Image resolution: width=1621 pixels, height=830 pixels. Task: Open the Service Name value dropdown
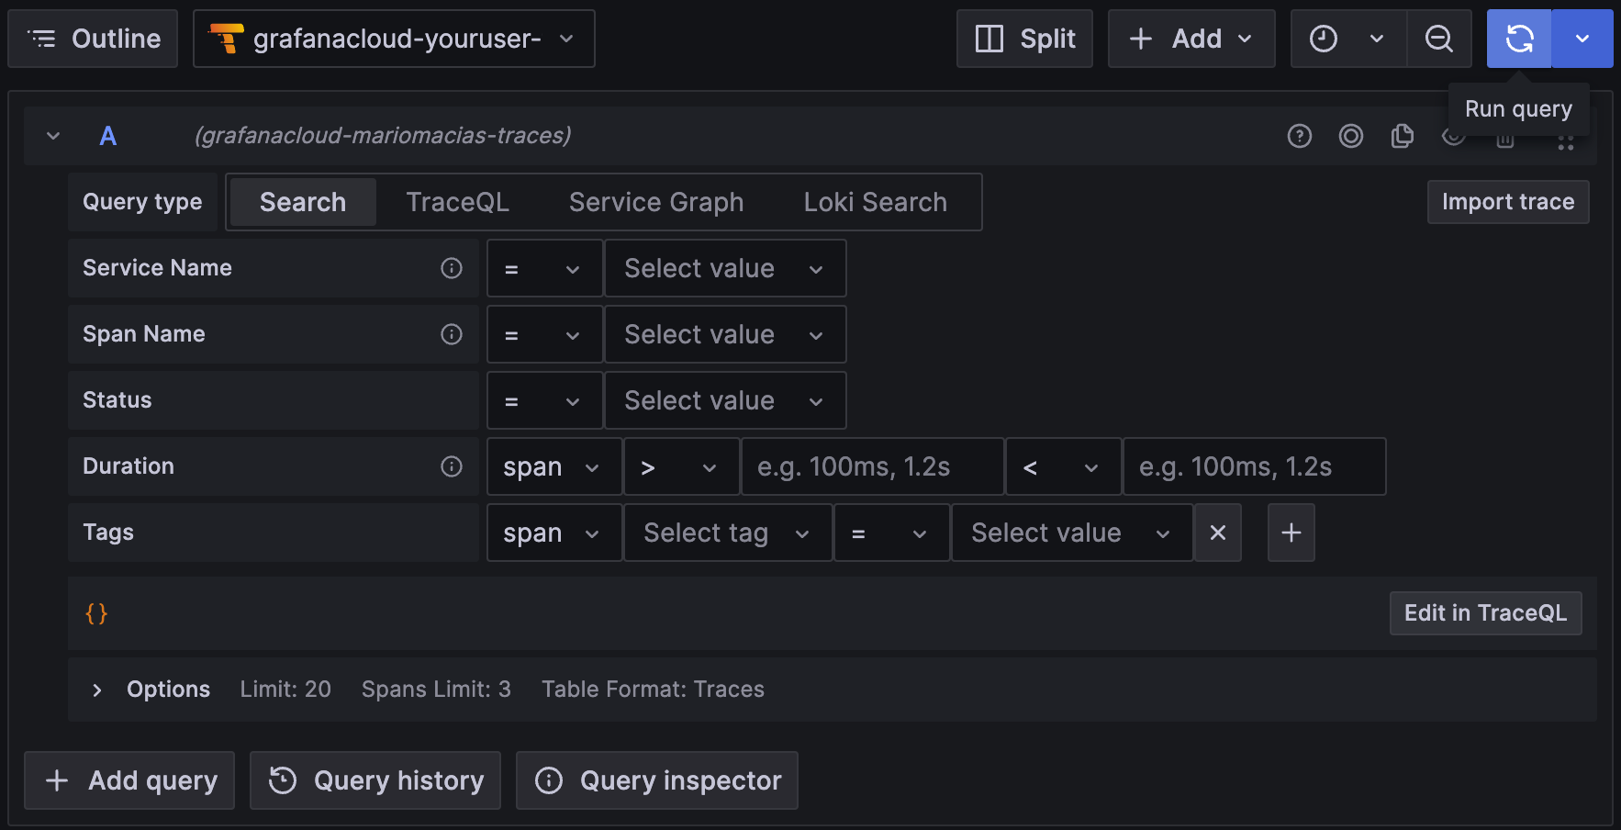[x=724, y=268]
